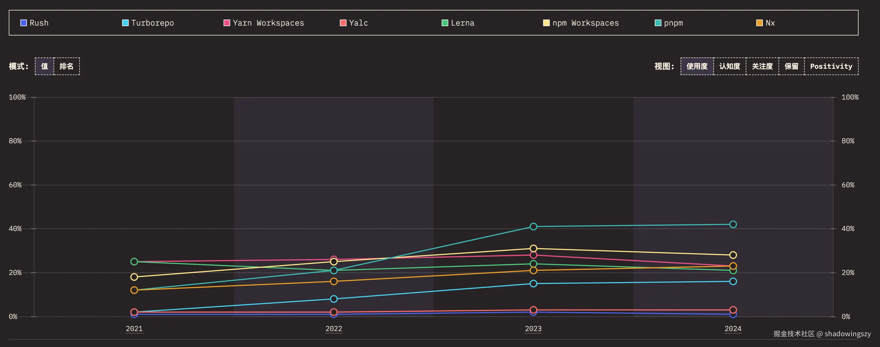
Task: Click npm Workspaces data point at 2024
Action: (x=733, y=255)
